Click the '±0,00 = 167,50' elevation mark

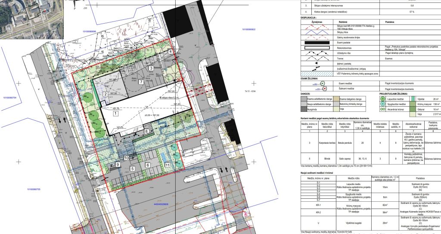click(x=152, y=115)
